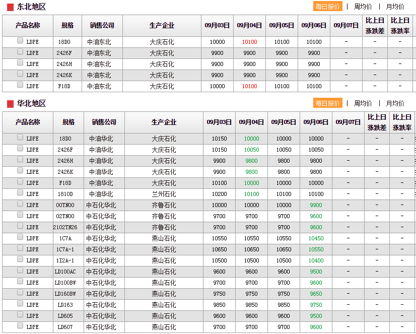416x334 pixels.
Task: Click 中油东北 in 东北 2426K row
Action: pos(99,75)
